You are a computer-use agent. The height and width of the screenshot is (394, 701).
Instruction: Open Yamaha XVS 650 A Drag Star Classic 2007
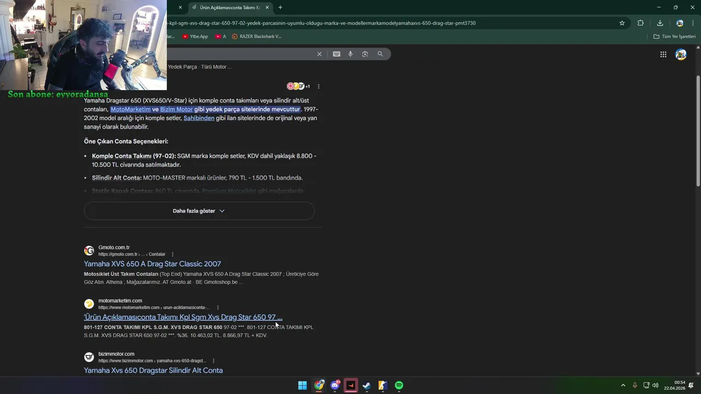coord(152,264)
